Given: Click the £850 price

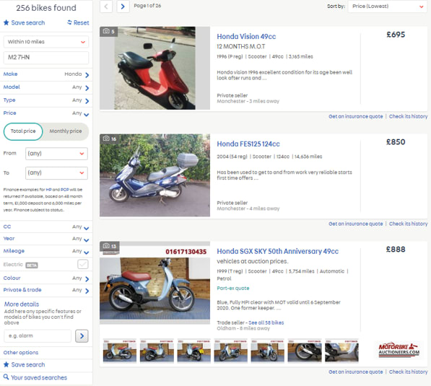Looking at the screenshot, I should [x=396, y=142].
